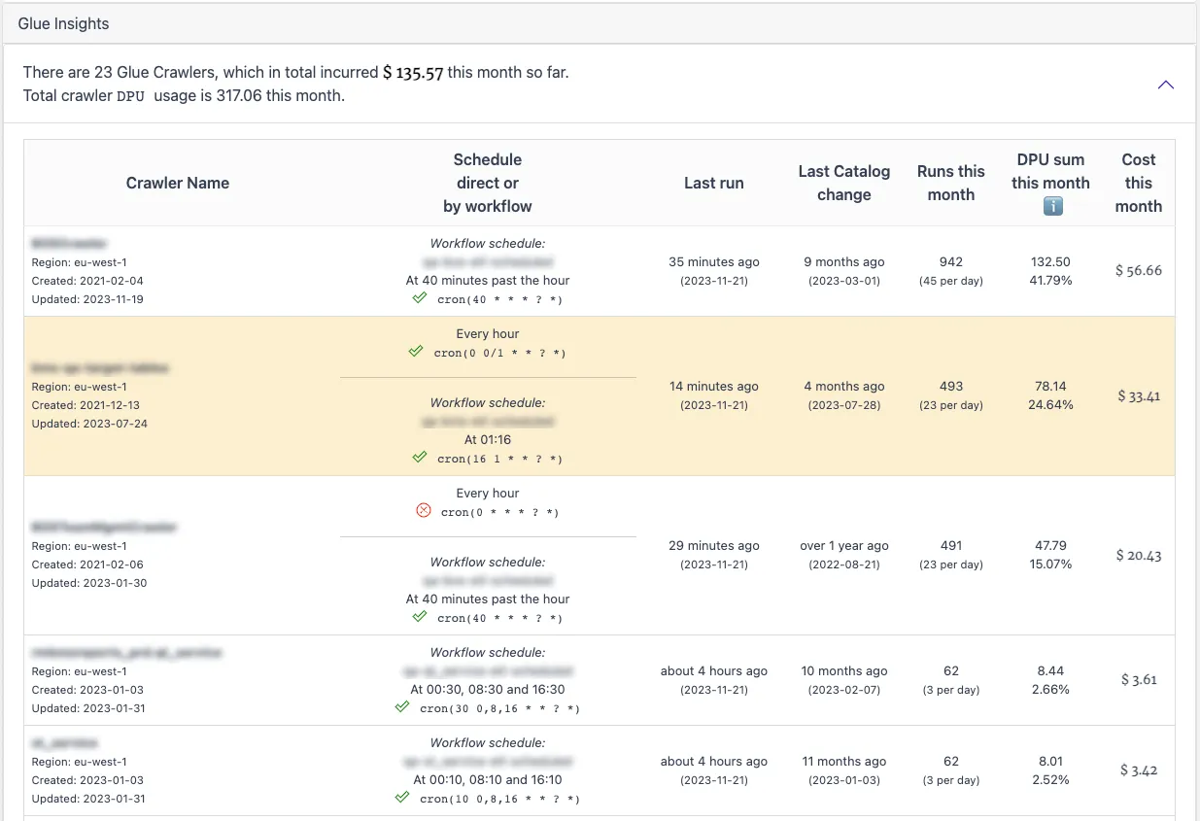
Task: Click '4 months ago' catalog change cell
Action: 844,386
